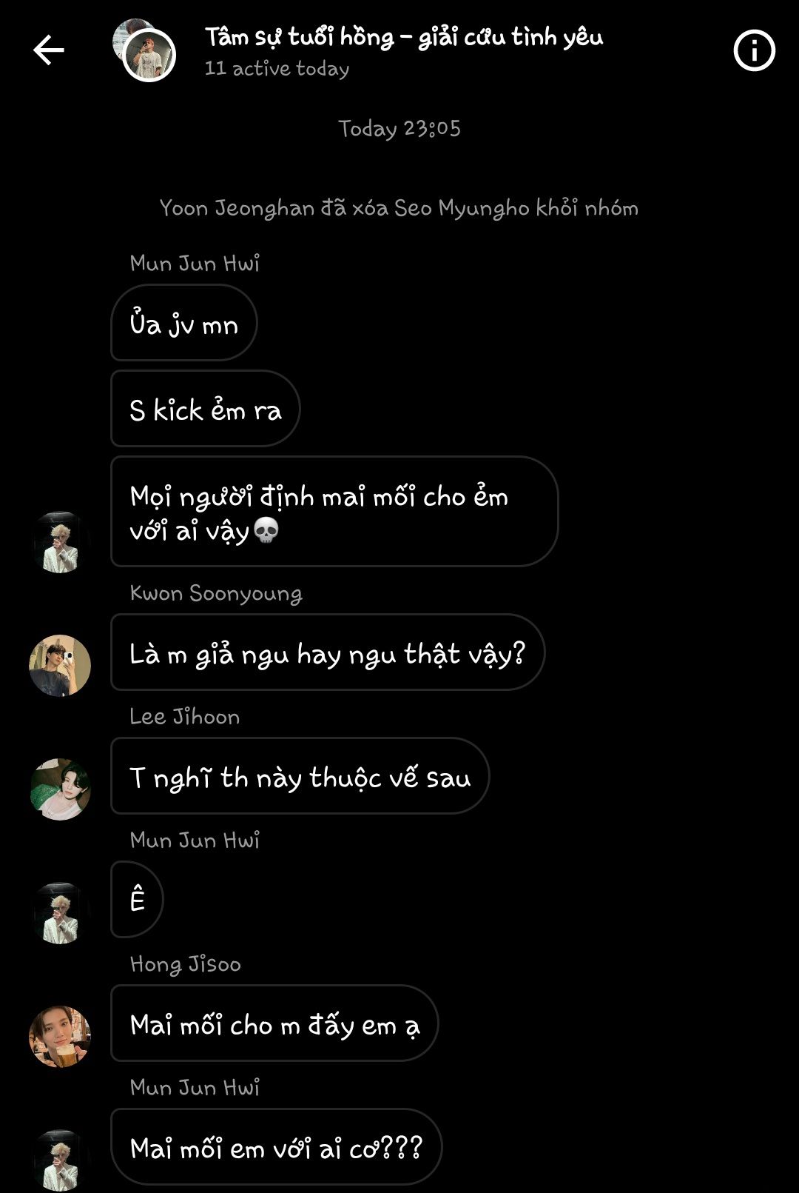
Task: Tap Hong Jisoo's profile picture
Action: pos(60,1036)
